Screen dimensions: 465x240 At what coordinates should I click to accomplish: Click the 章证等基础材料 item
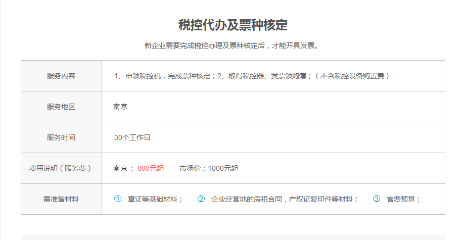(155, 199)
